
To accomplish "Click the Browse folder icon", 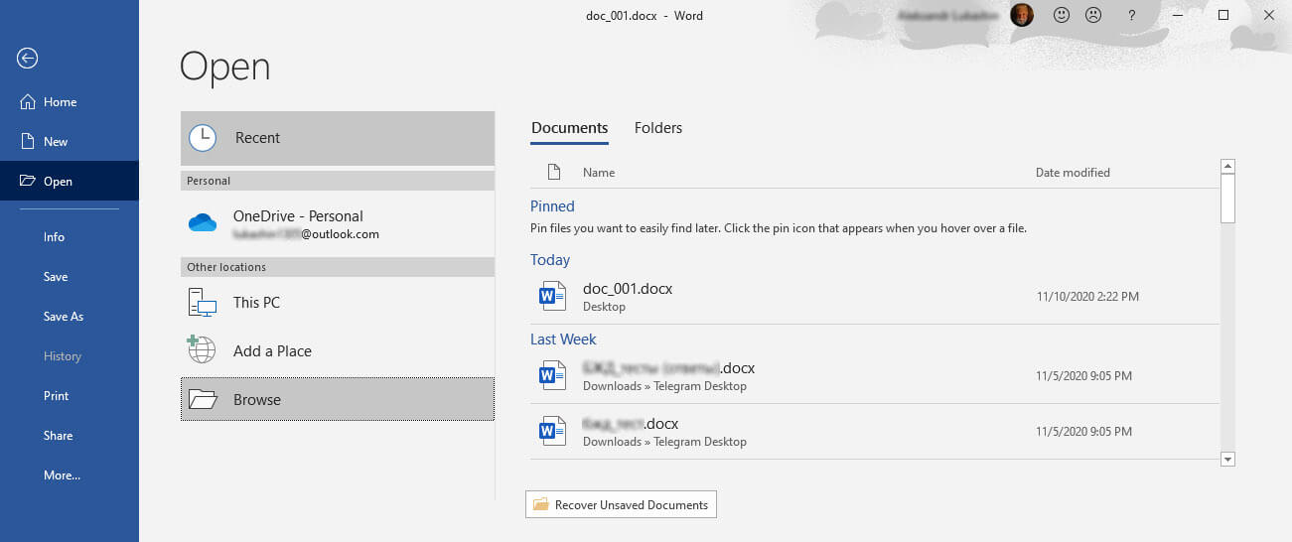I will [x=203, y=399].
